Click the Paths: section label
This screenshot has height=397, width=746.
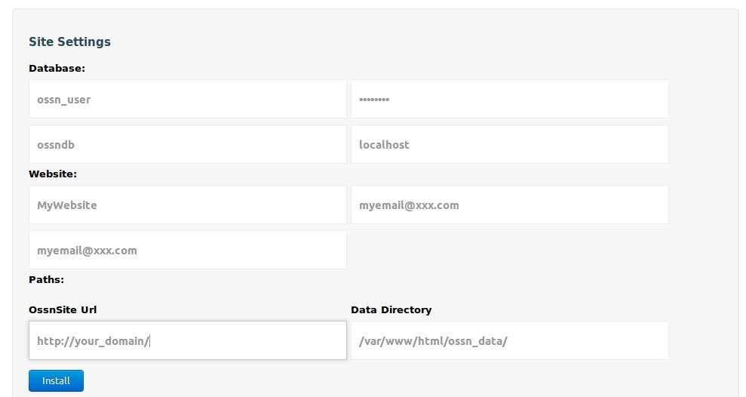46,279
